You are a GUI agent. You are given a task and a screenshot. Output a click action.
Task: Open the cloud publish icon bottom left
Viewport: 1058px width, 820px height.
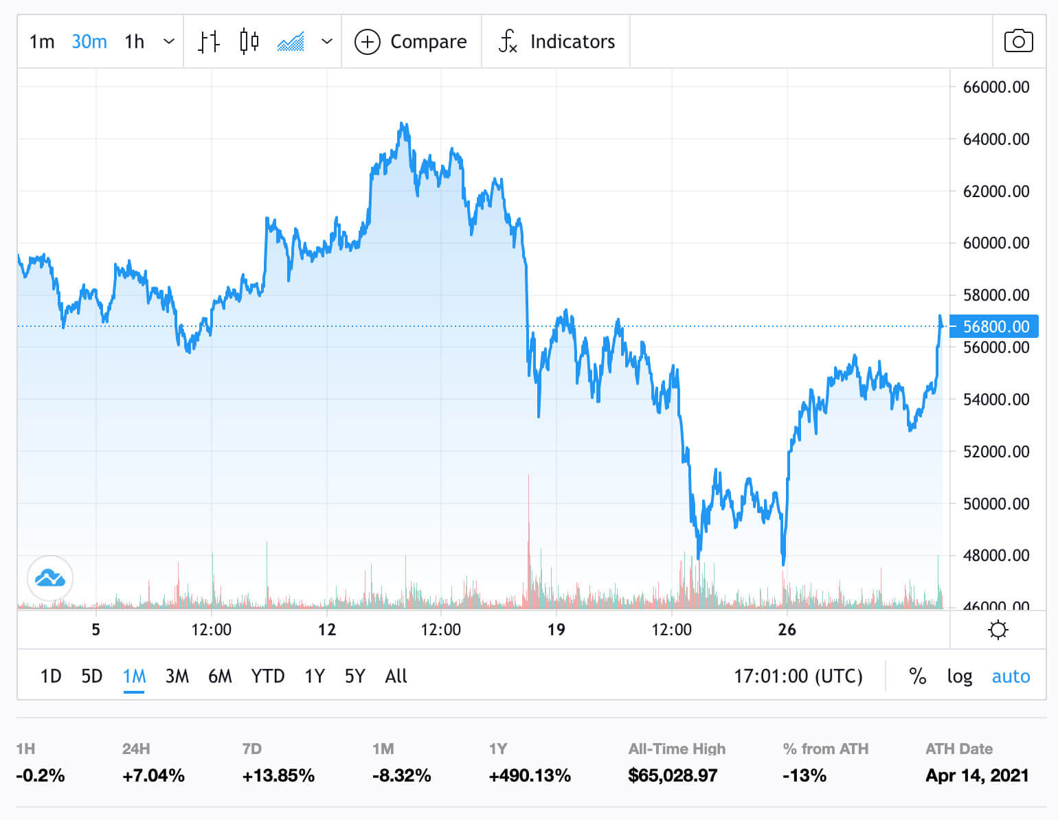coord(49,579)
